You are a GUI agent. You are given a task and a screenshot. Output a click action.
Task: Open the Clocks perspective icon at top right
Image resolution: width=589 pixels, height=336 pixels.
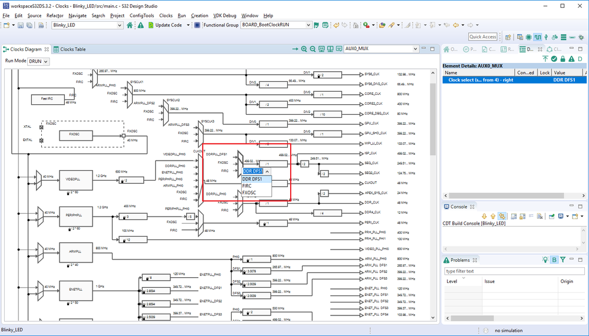pos(538,37)
